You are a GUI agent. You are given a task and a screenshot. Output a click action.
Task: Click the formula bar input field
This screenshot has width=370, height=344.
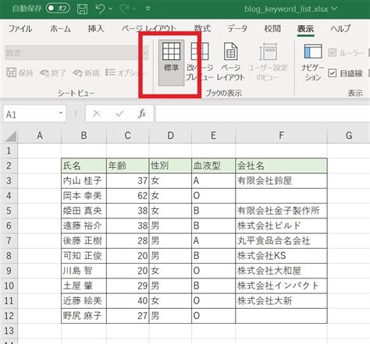[262, 114]
